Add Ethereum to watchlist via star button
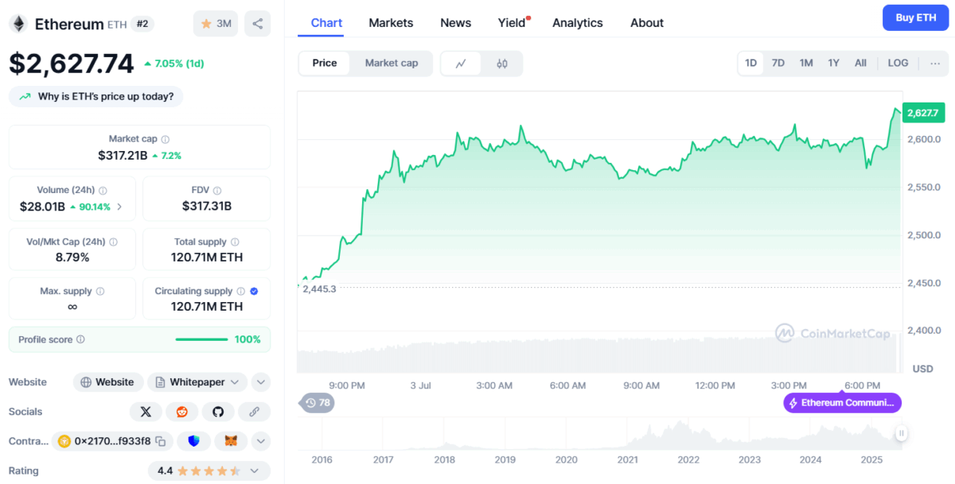The height and width of the screenshot is (484, 955). (216, 24)
